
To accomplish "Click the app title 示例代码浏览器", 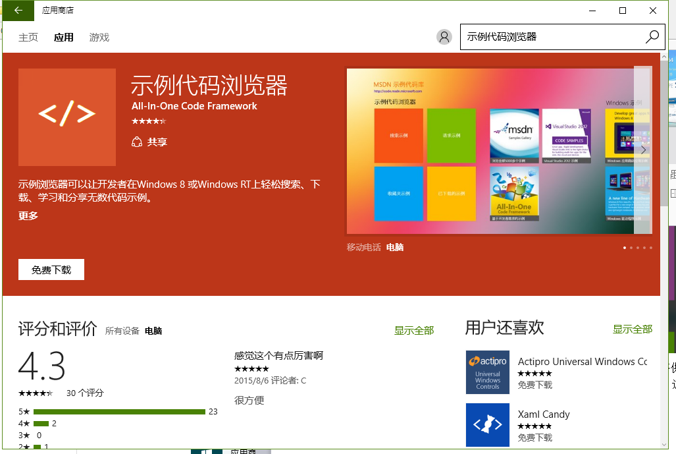I will [x=209, y=85].
